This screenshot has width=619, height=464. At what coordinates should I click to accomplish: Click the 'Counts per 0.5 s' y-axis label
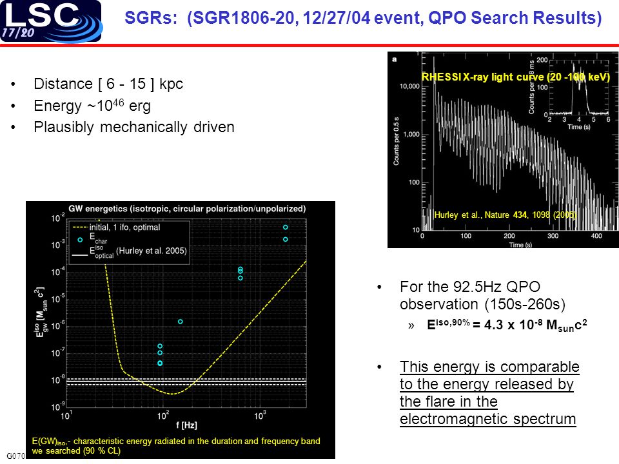point(396,141)
